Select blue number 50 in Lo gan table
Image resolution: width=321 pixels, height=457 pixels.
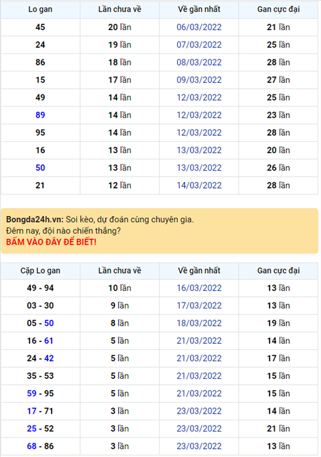tap(40, 168)
